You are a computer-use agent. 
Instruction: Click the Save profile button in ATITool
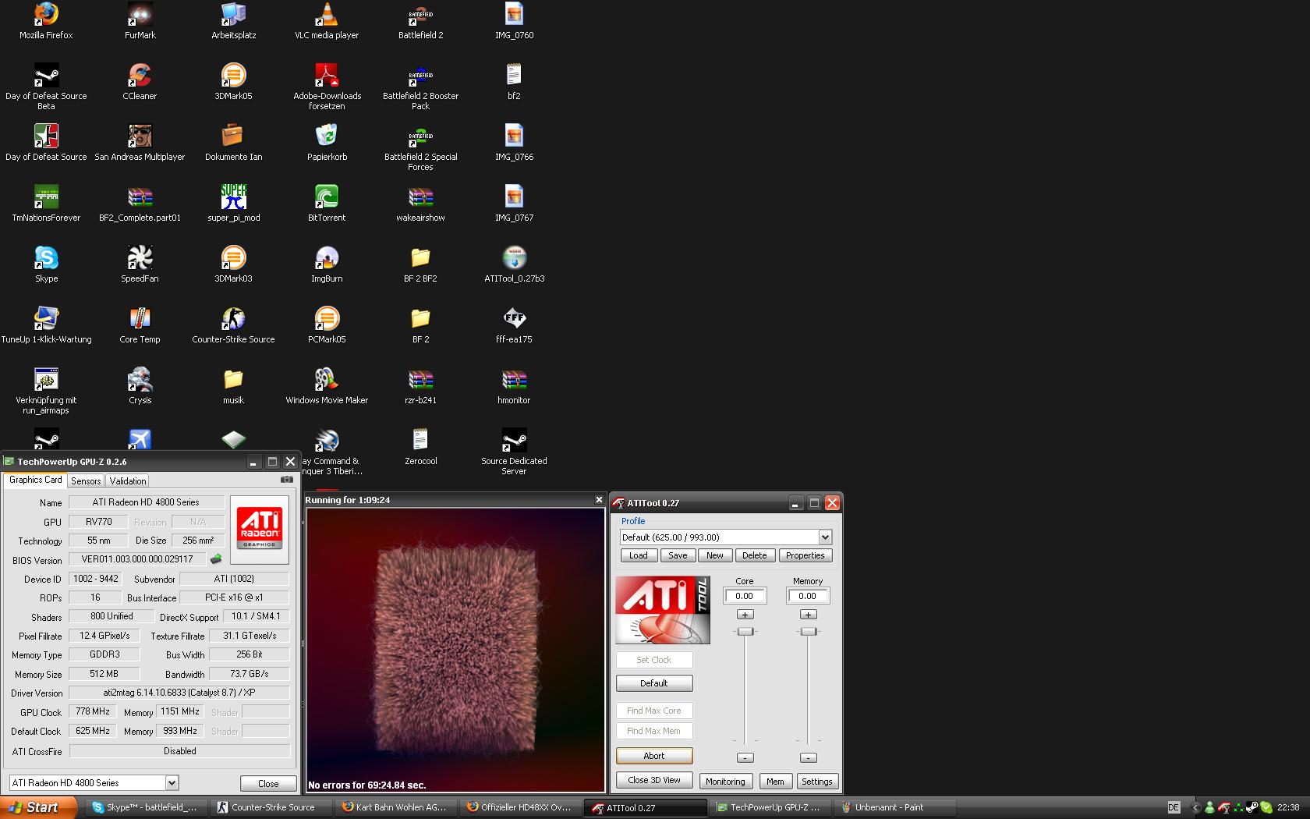click(678, 555)
